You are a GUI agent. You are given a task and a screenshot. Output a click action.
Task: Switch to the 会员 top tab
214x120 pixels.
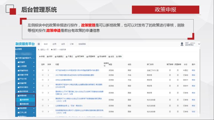click(63, 44)
